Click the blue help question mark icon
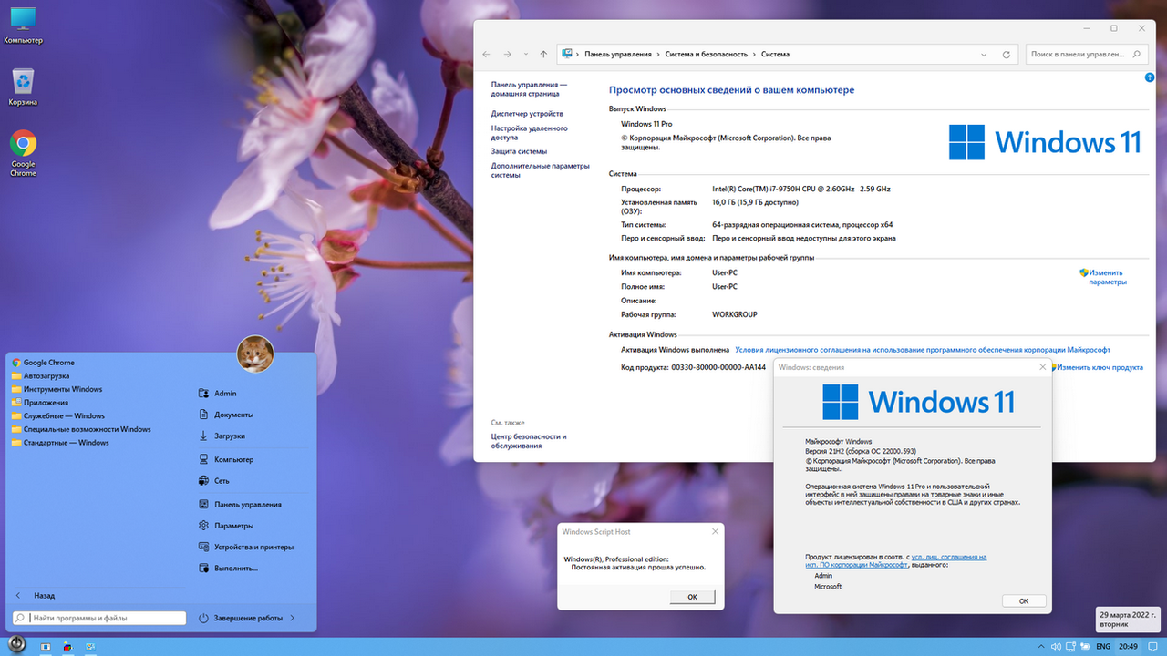 [x=1150, y=77]
